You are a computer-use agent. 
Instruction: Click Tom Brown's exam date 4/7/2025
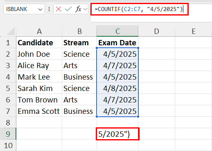click(117, 100)
